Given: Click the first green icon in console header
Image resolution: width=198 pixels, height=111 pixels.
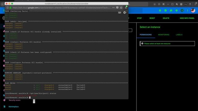Looking at the screenshot, I should [160, 10].
